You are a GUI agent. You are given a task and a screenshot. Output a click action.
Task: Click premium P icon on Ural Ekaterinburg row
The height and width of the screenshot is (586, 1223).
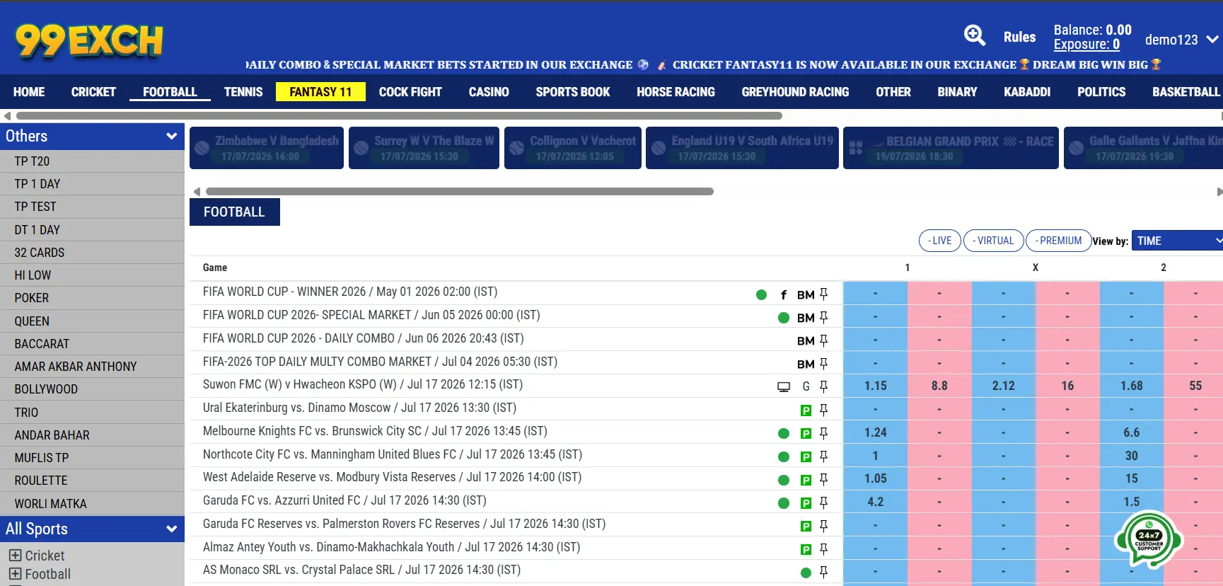pyautogui.click(x=806, y=410)
